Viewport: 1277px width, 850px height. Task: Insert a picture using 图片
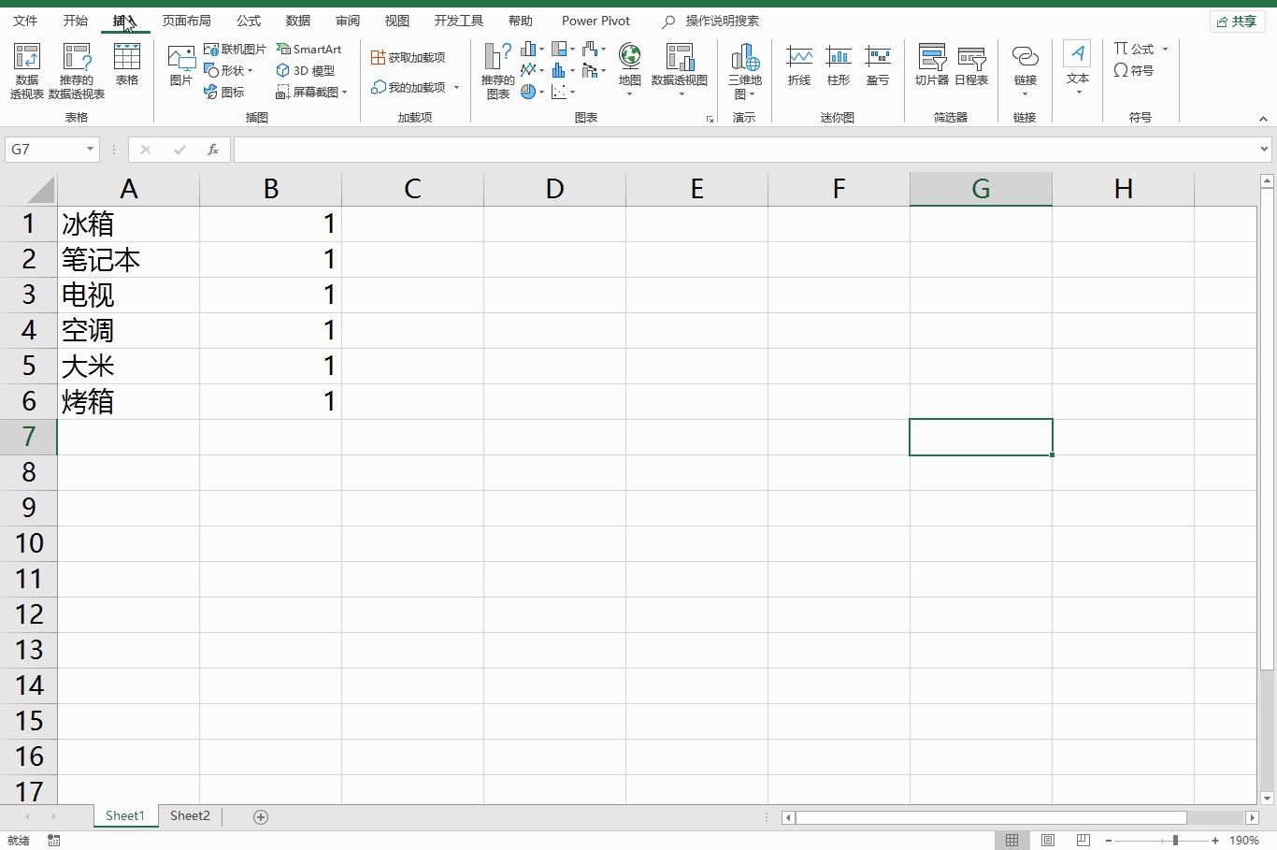click(180, 65)
